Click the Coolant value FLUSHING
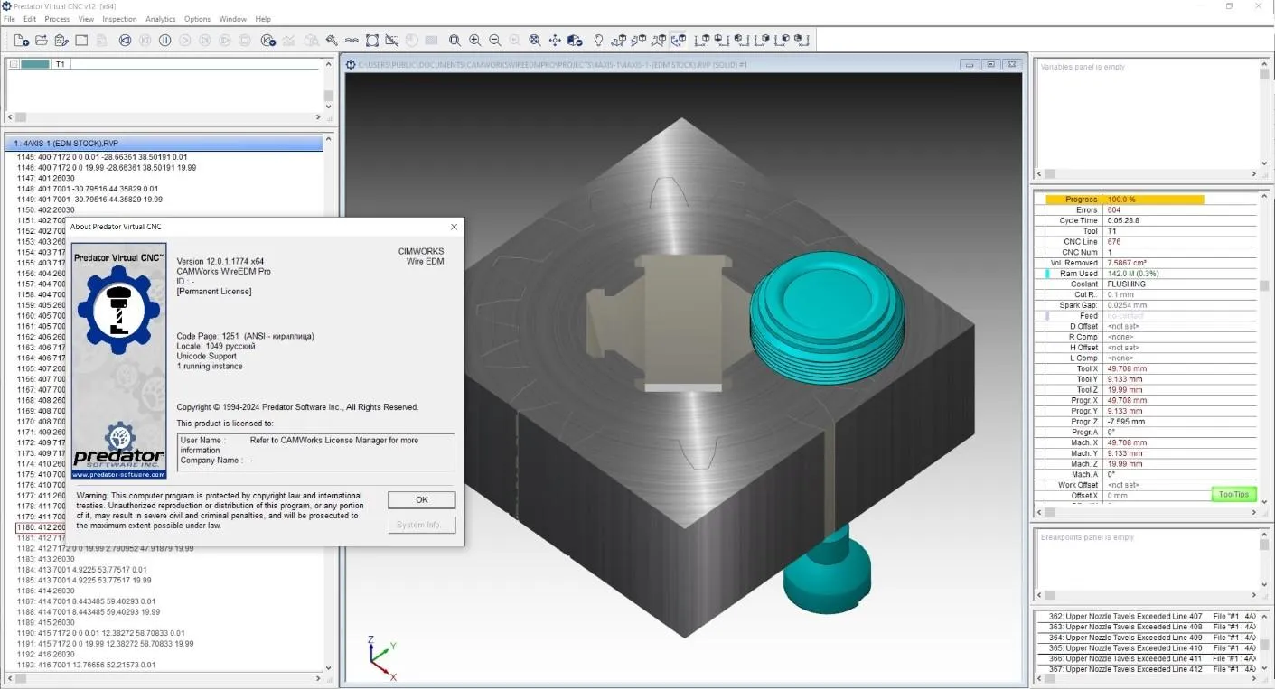 point(1126,284)
